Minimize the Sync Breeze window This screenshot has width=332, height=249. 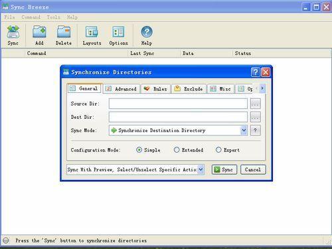306,7
